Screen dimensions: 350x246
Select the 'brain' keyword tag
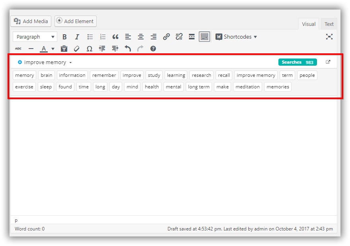click(47, 75)
